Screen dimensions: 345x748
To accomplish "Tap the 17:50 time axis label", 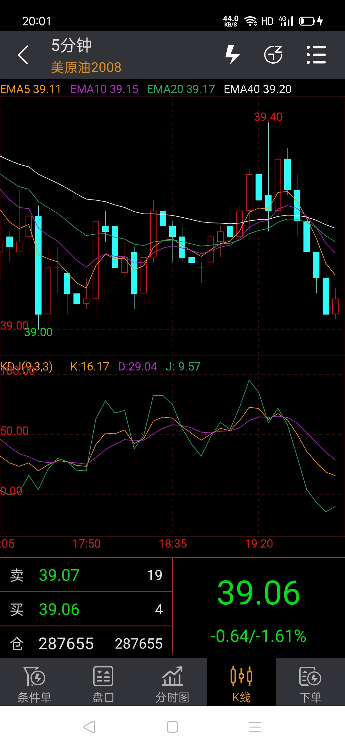I will (86, 544).
